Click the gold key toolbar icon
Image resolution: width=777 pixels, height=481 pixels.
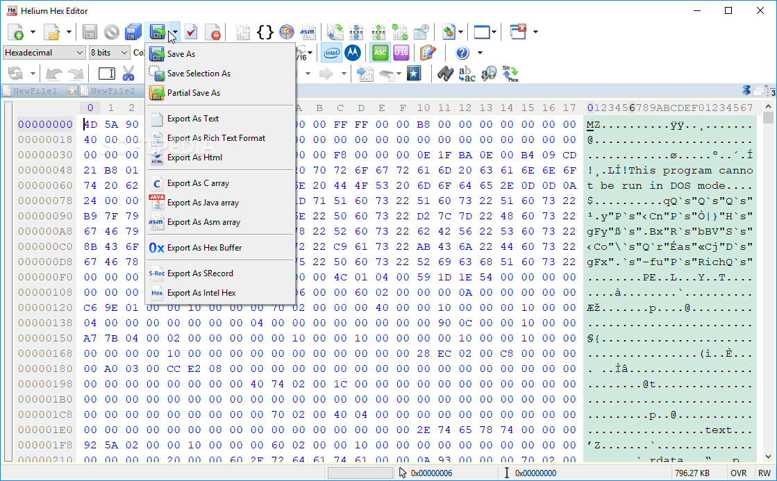click(x=286, y=32)
